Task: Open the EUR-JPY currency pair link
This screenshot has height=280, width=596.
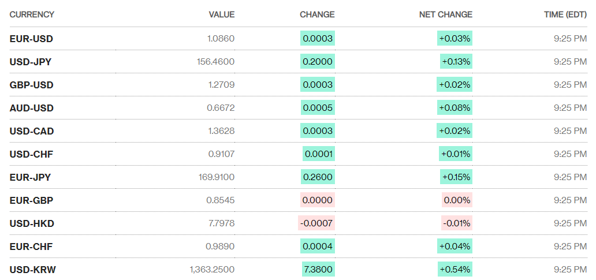Action: (30, 177)
